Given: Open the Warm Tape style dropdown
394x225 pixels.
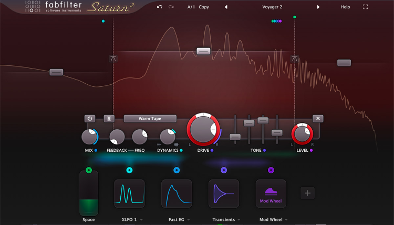Looking at the screenshot, I should tap(150, 119).
